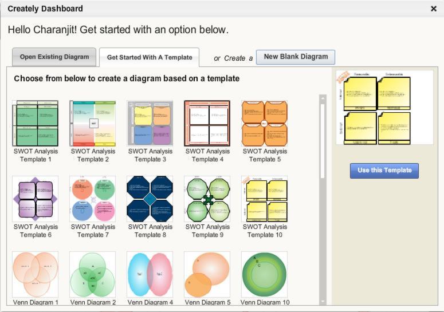Choose SWOT Analysis Template 2 thumbnail
The width and height of the screenshot is (444, 312).
92,124
